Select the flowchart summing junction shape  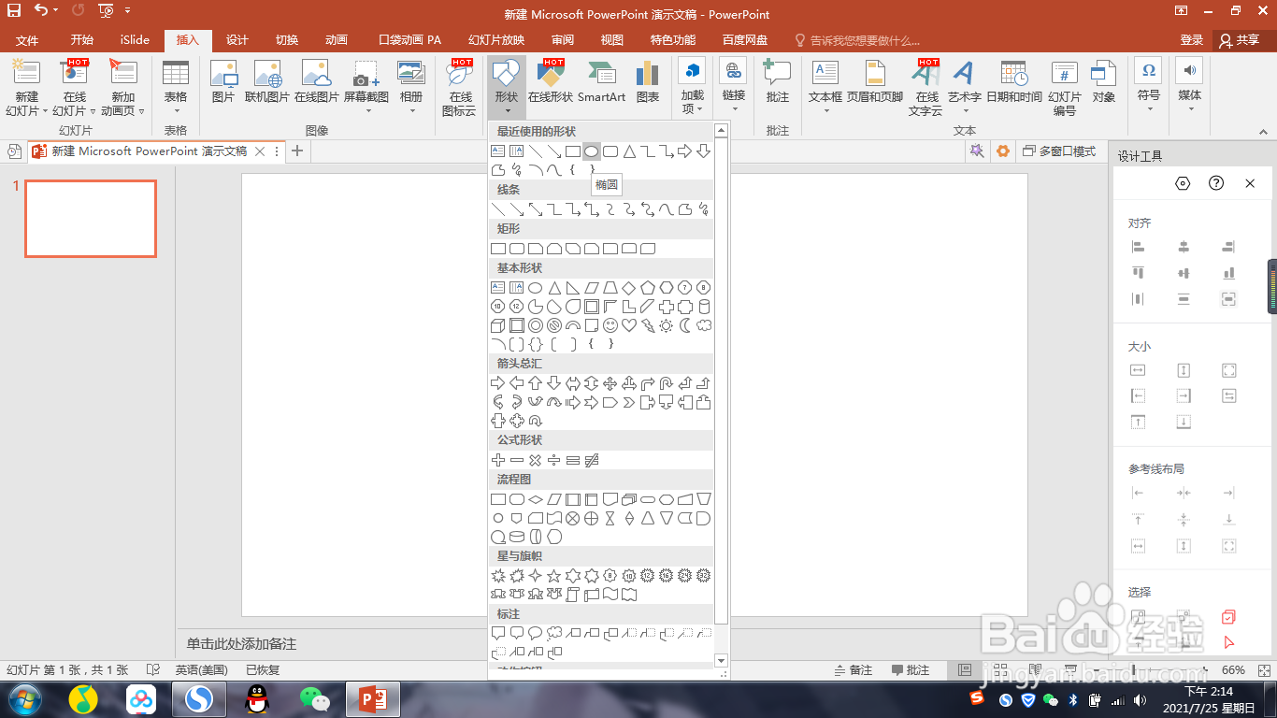pyautogui.click(x=573, y=518)
